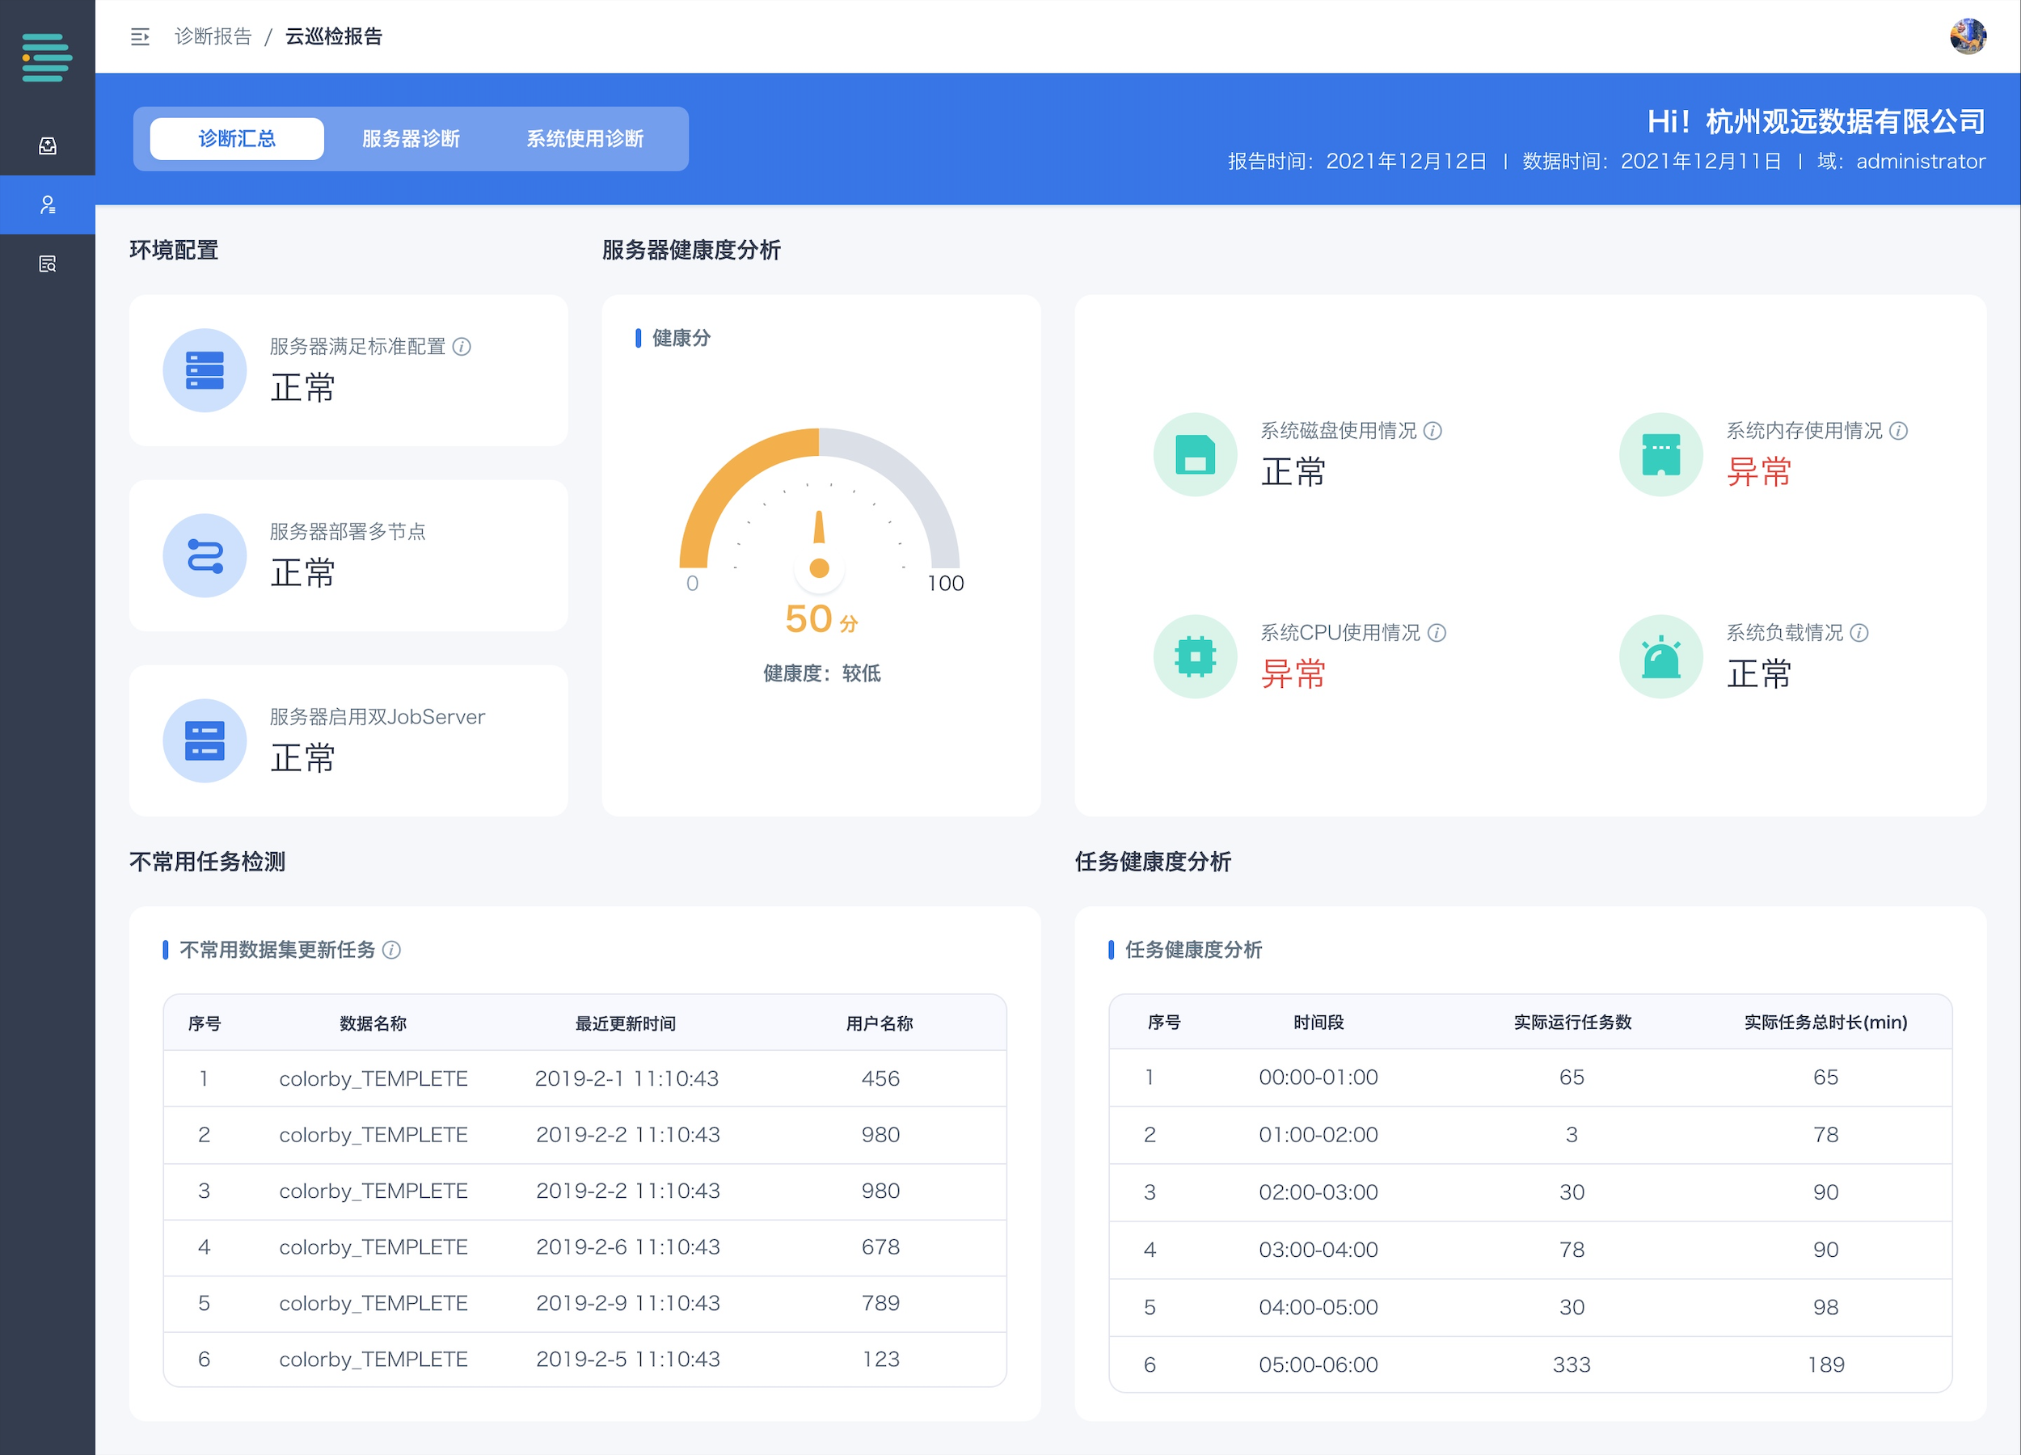
Task: Click the dual JobServer icon
Action: point(205,741)
